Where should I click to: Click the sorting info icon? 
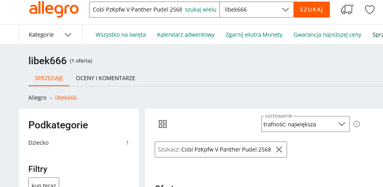pos(357,124)
